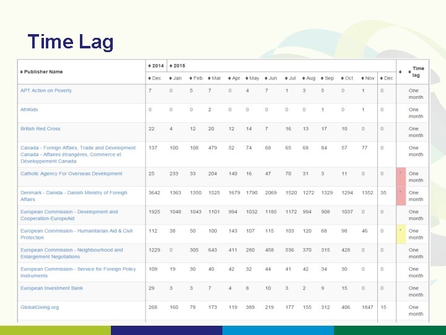Select European Investment Bank's Oct value 15
Image resolution: width=446 pixels, height=335 pixels.
click(x=344, y=288)
